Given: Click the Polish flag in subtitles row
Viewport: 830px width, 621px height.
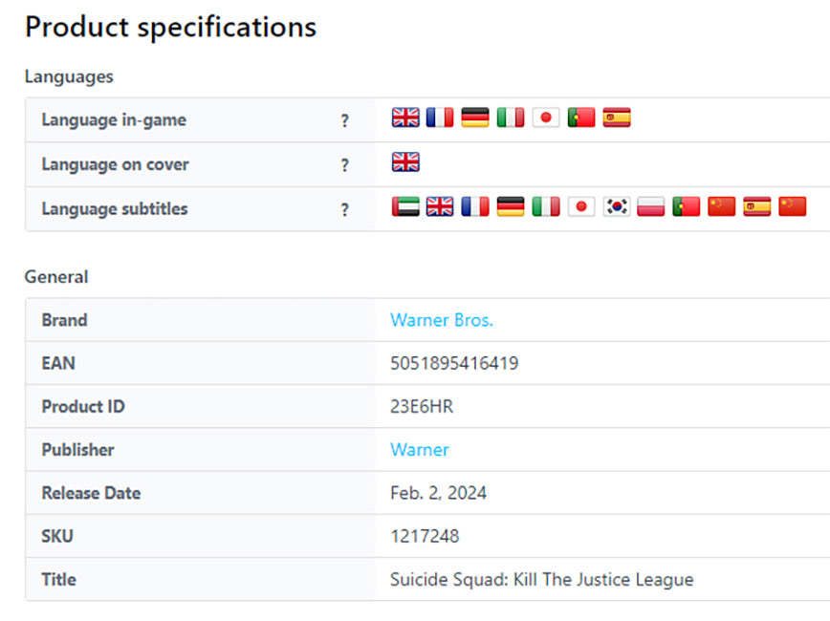Looking at the screenshot, I should [x=651, y=206].
